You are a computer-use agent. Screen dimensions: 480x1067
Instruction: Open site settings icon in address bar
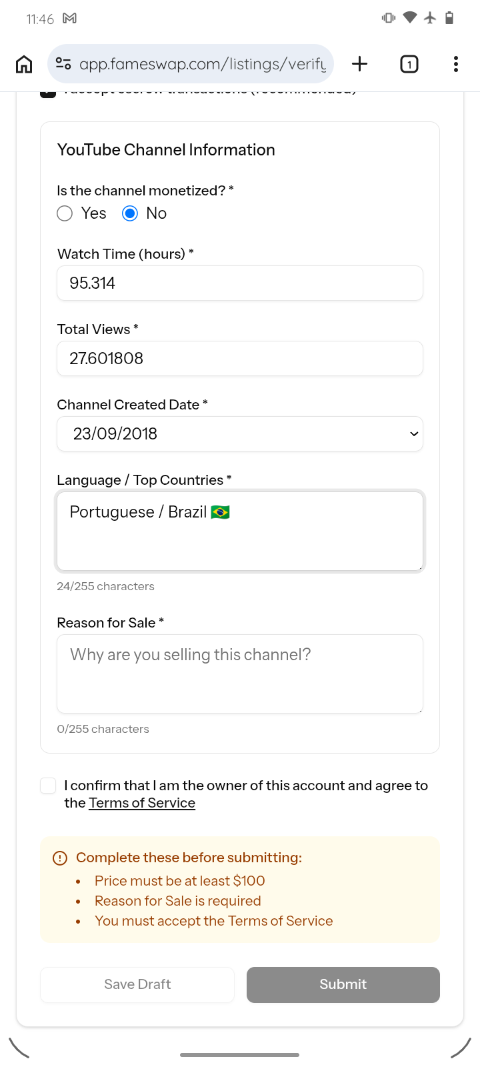[63, 64]
